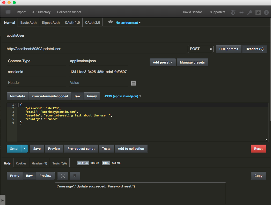Select x-www-form-urlencoded body type

(x=50, y=96)
